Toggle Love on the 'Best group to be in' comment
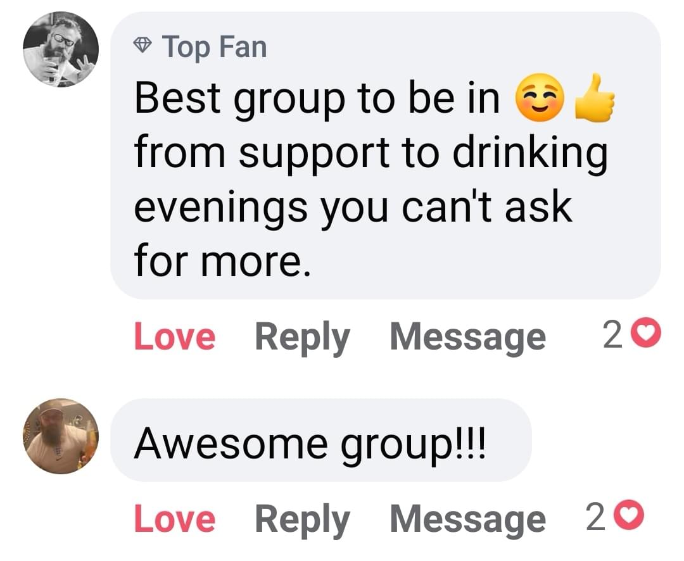The width and height of the screenshot is (684, 561). pos(174,337)
